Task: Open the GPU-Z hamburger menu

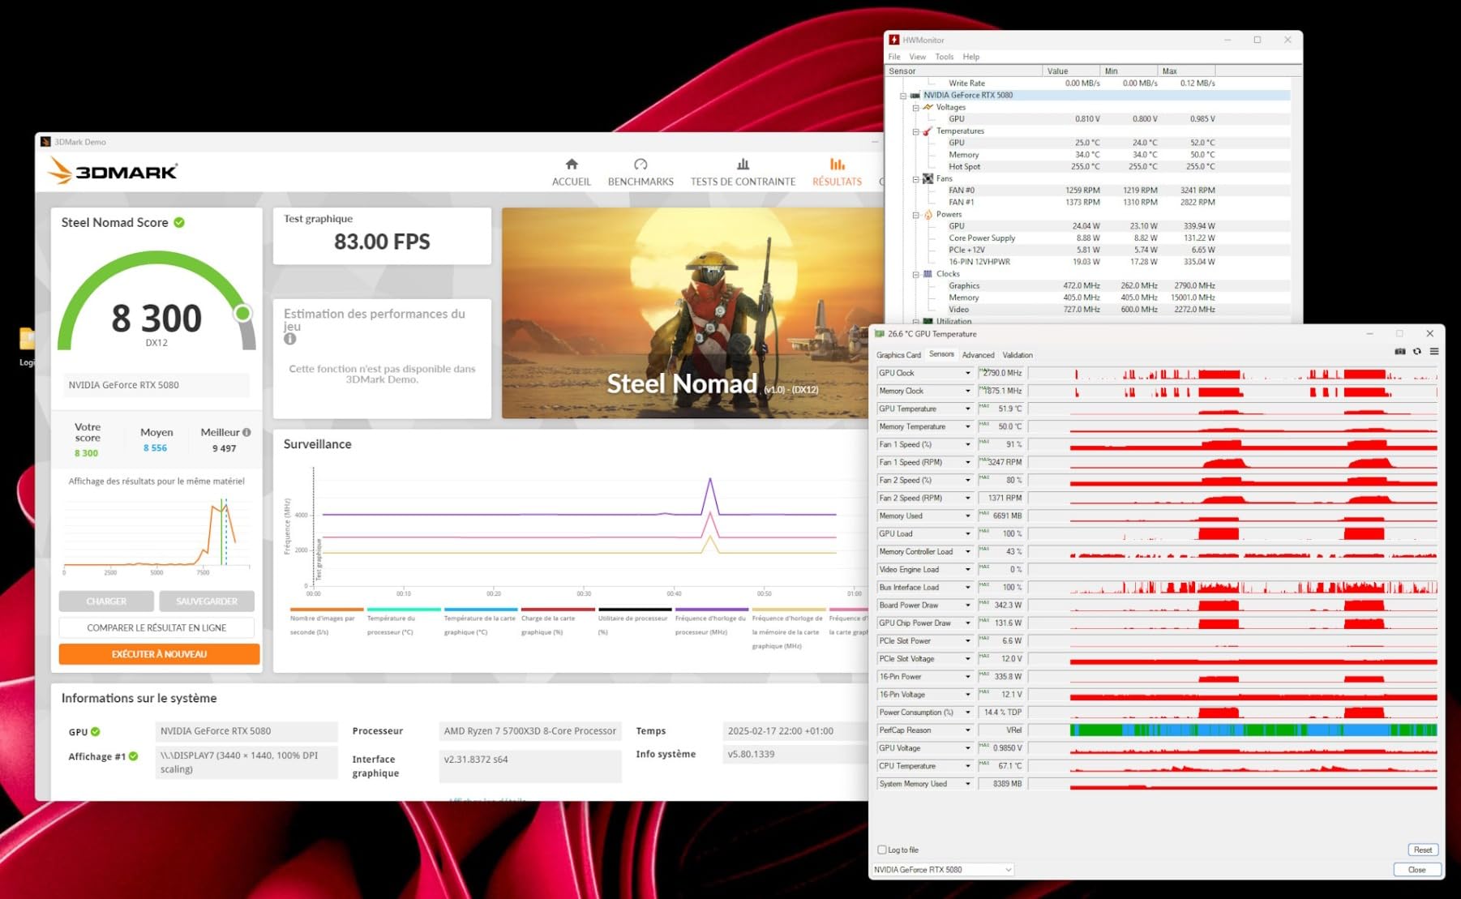Action: (x=1434, y=352)
